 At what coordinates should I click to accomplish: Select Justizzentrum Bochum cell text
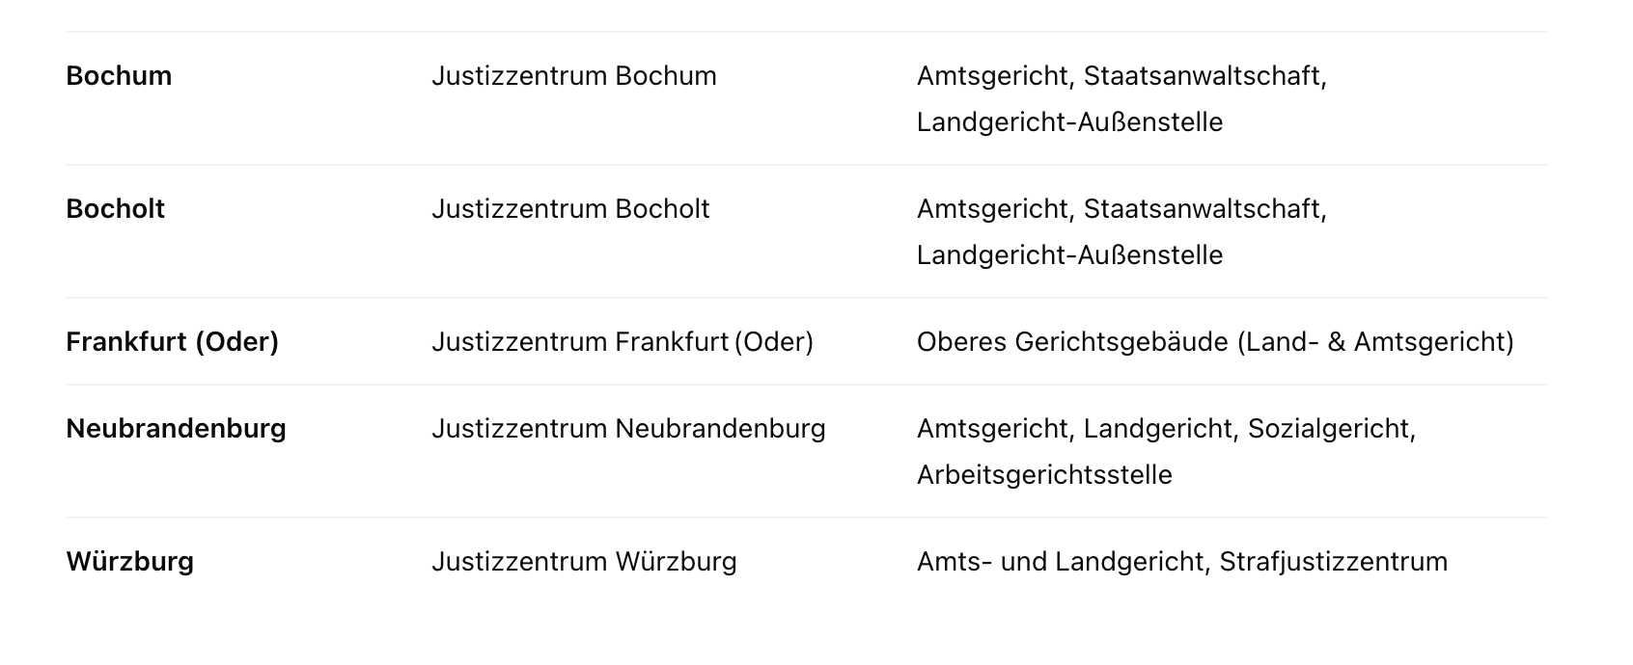(574, 76)
